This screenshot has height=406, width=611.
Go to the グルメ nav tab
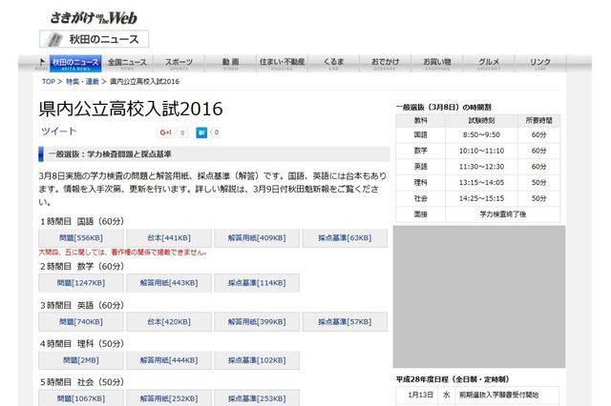[489, 64]
